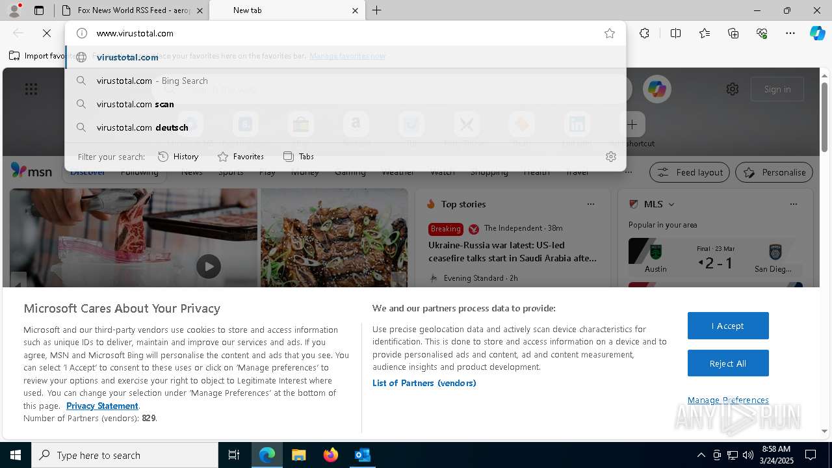Open List of Partners (vendors) link
Screen dimensions: 832x468
point(424,383)
